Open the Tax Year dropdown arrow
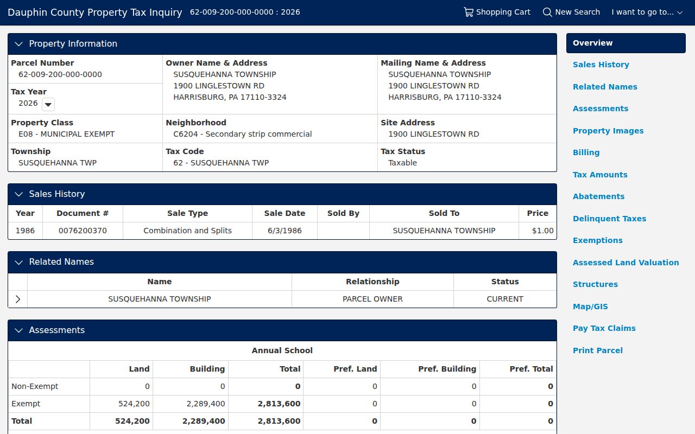 (x=48, y=104)
